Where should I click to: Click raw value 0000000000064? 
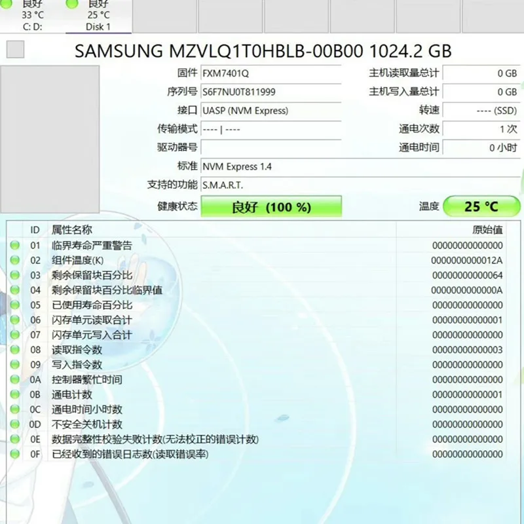point(468,275)
